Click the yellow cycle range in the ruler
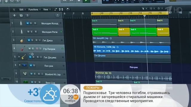 [x=130, y=13]
